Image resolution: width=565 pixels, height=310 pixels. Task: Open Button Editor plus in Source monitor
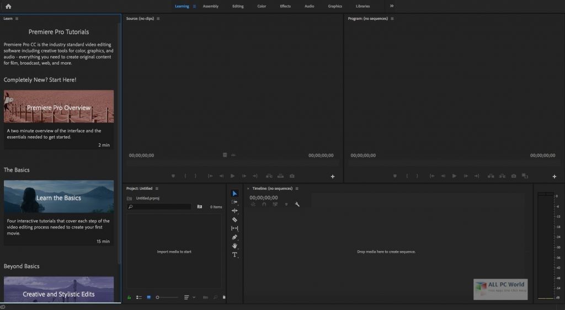(333, 177)
